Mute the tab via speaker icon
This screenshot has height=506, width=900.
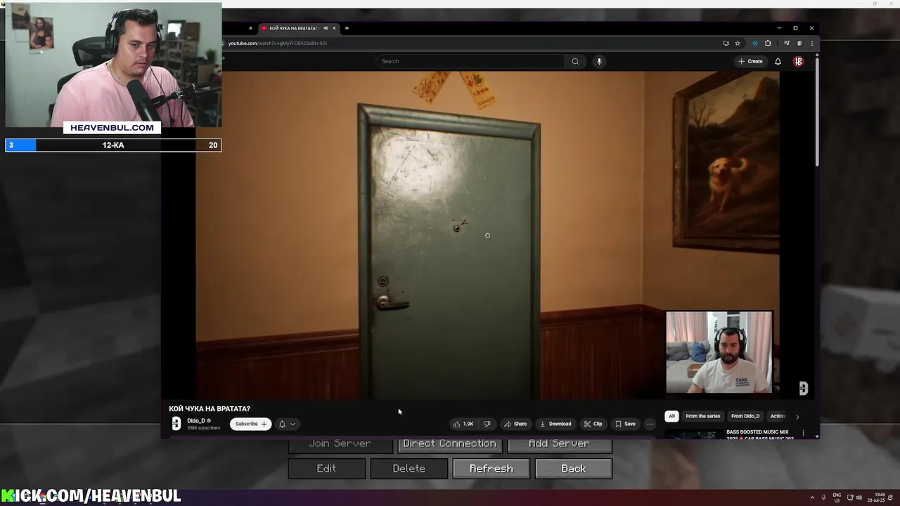pyautogui.click(x=326, y=28)
